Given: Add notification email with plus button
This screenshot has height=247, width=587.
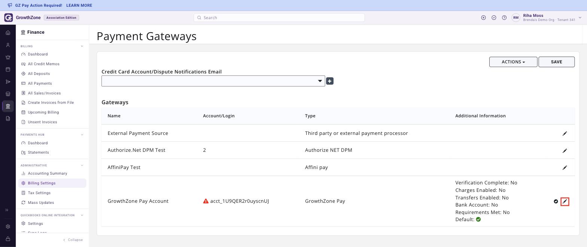Looking at the screenshot, I should tap(330, 81).
